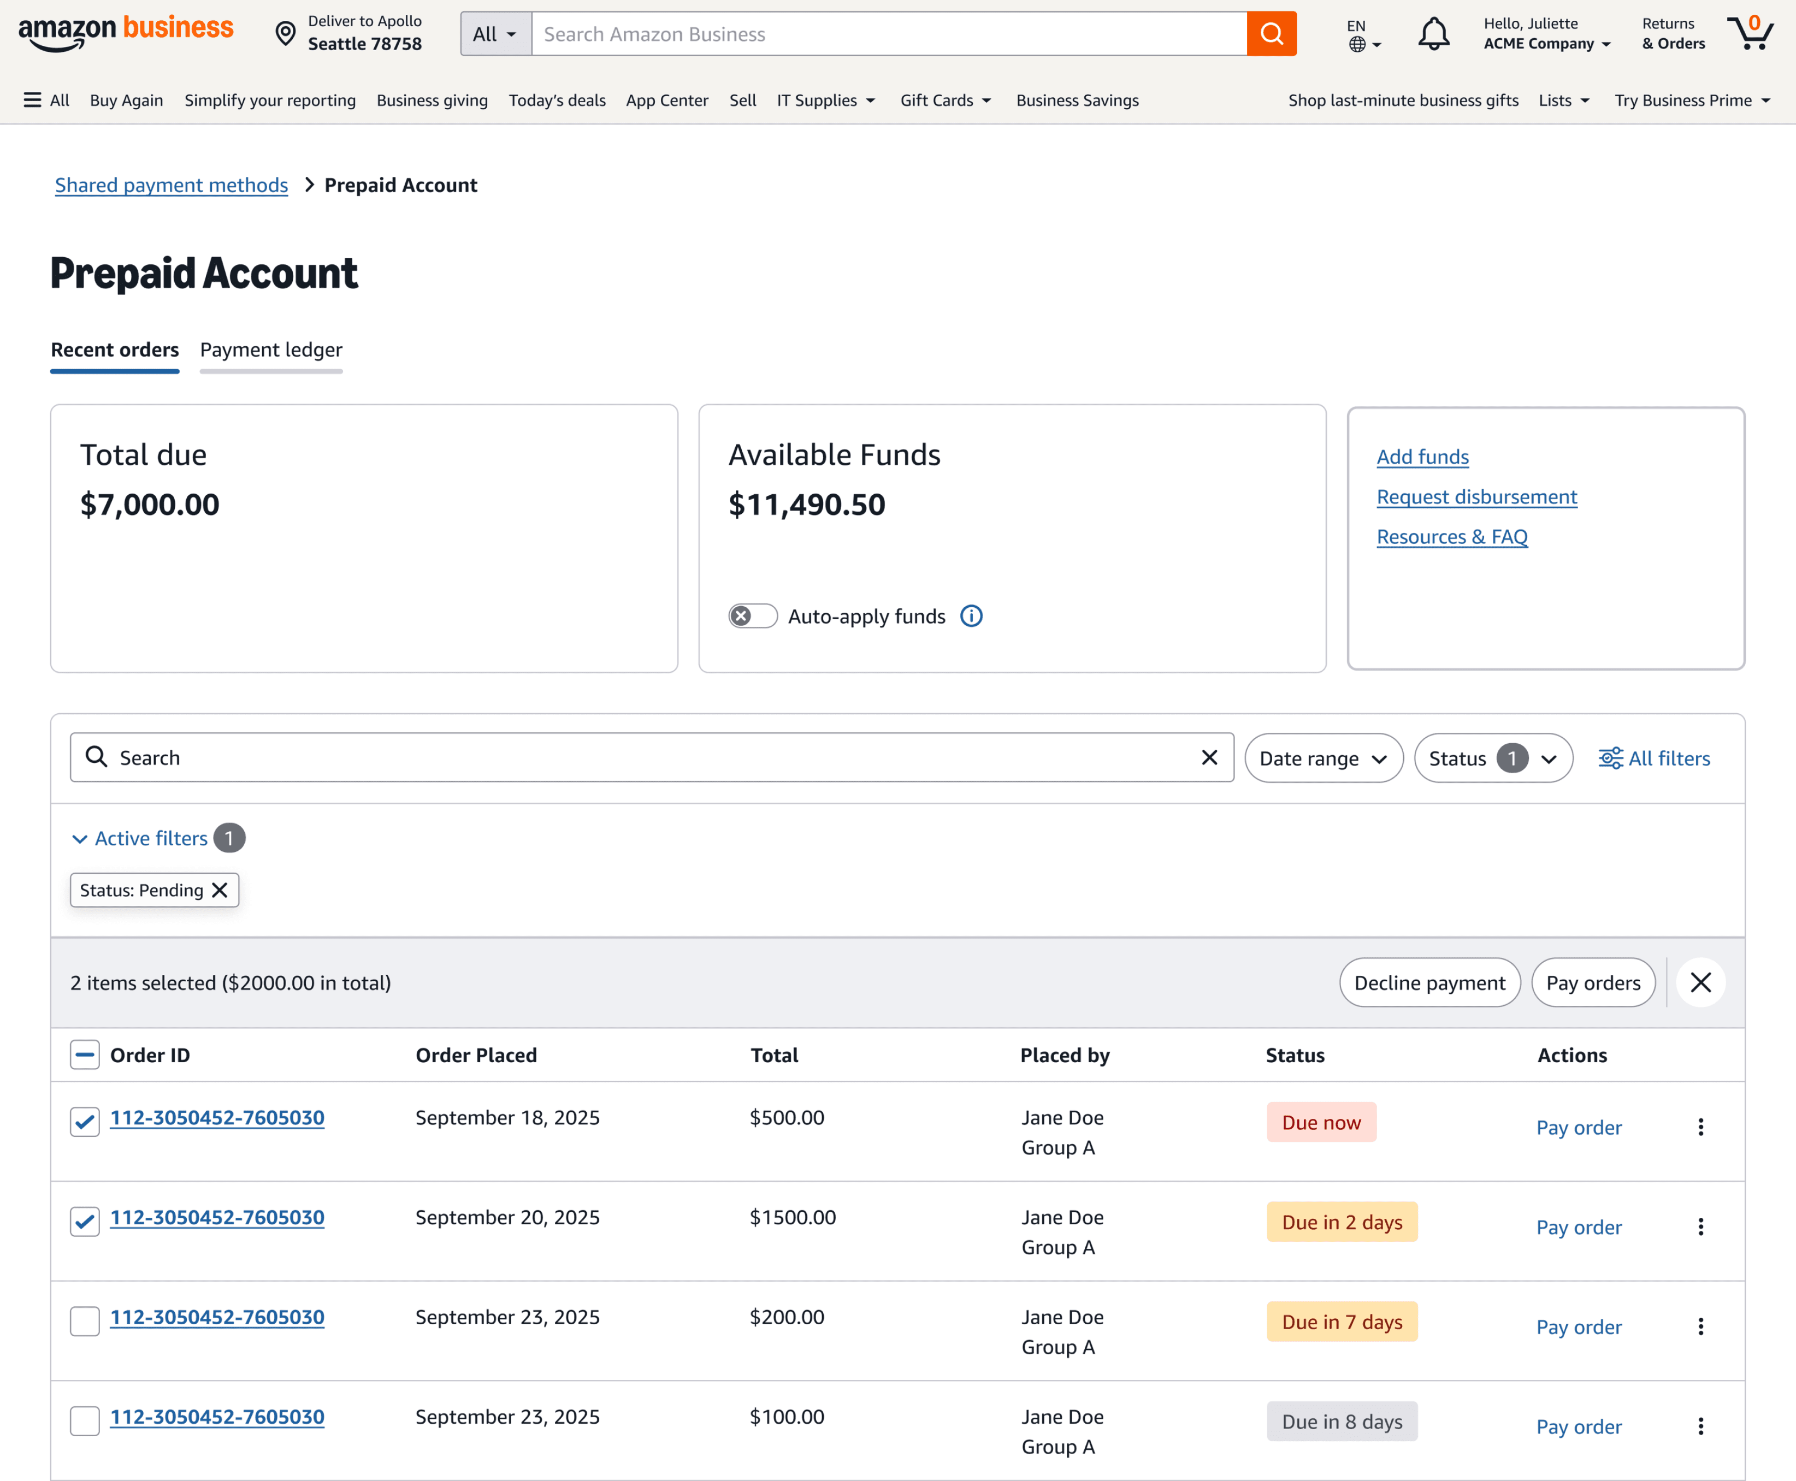Open the Date range dropdown
Image resolution: width=1796 pixels, height=1481 pixels.
(x=1324, y=759)
